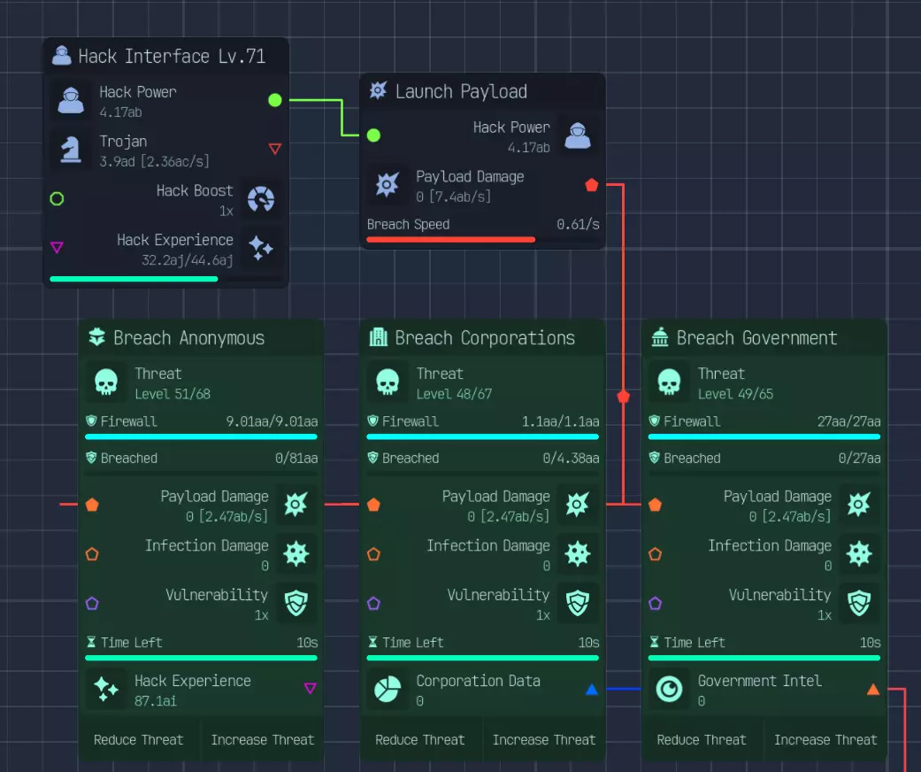Select the red Payload Damage output port on Launch Payload
Screen dimensions: 921x772
[592, 185]
